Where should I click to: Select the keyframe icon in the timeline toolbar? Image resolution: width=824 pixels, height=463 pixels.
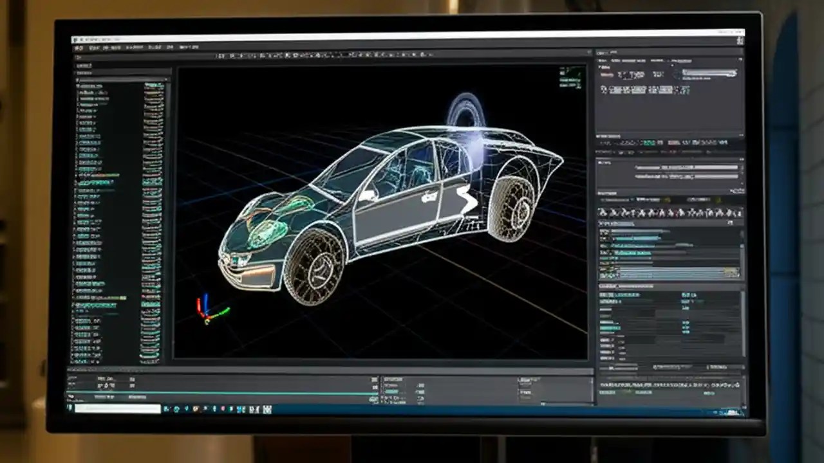(105, 386)
